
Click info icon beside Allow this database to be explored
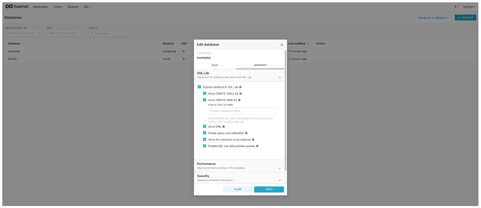pyautogui.click(x=253, y=140)
